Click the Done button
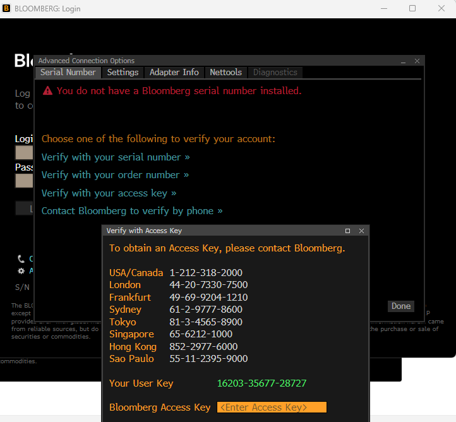Image resolution: width=456 pixels, height=422 pixels. (401, 306)
